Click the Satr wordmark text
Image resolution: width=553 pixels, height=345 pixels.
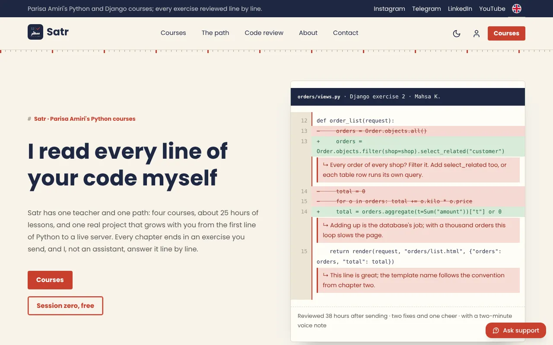[x=57, y=32]
